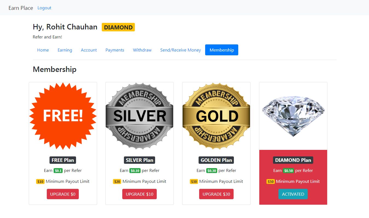The image size is (369, 218).
Task: Click the GOLD membership seal image
Action: pos(216,116)
